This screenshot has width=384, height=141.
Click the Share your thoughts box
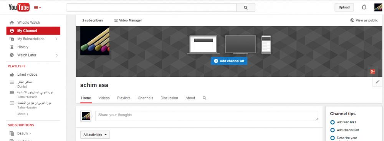click(x=207, y=116)
